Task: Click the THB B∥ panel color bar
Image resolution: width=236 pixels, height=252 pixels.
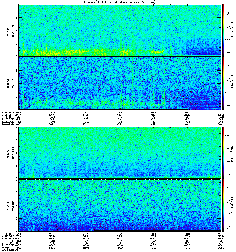Action: pyautogui.click(x=223, y=83)
